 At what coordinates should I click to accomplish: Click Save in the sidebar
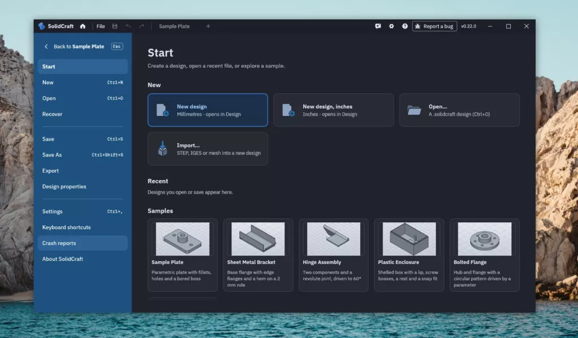coord(82,139)
